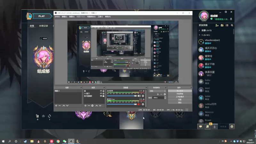Image resolution: width=256 pixels, height=144 pixels.
Task: Click add friend icon in friends list
Action: (x=217, y=25)
